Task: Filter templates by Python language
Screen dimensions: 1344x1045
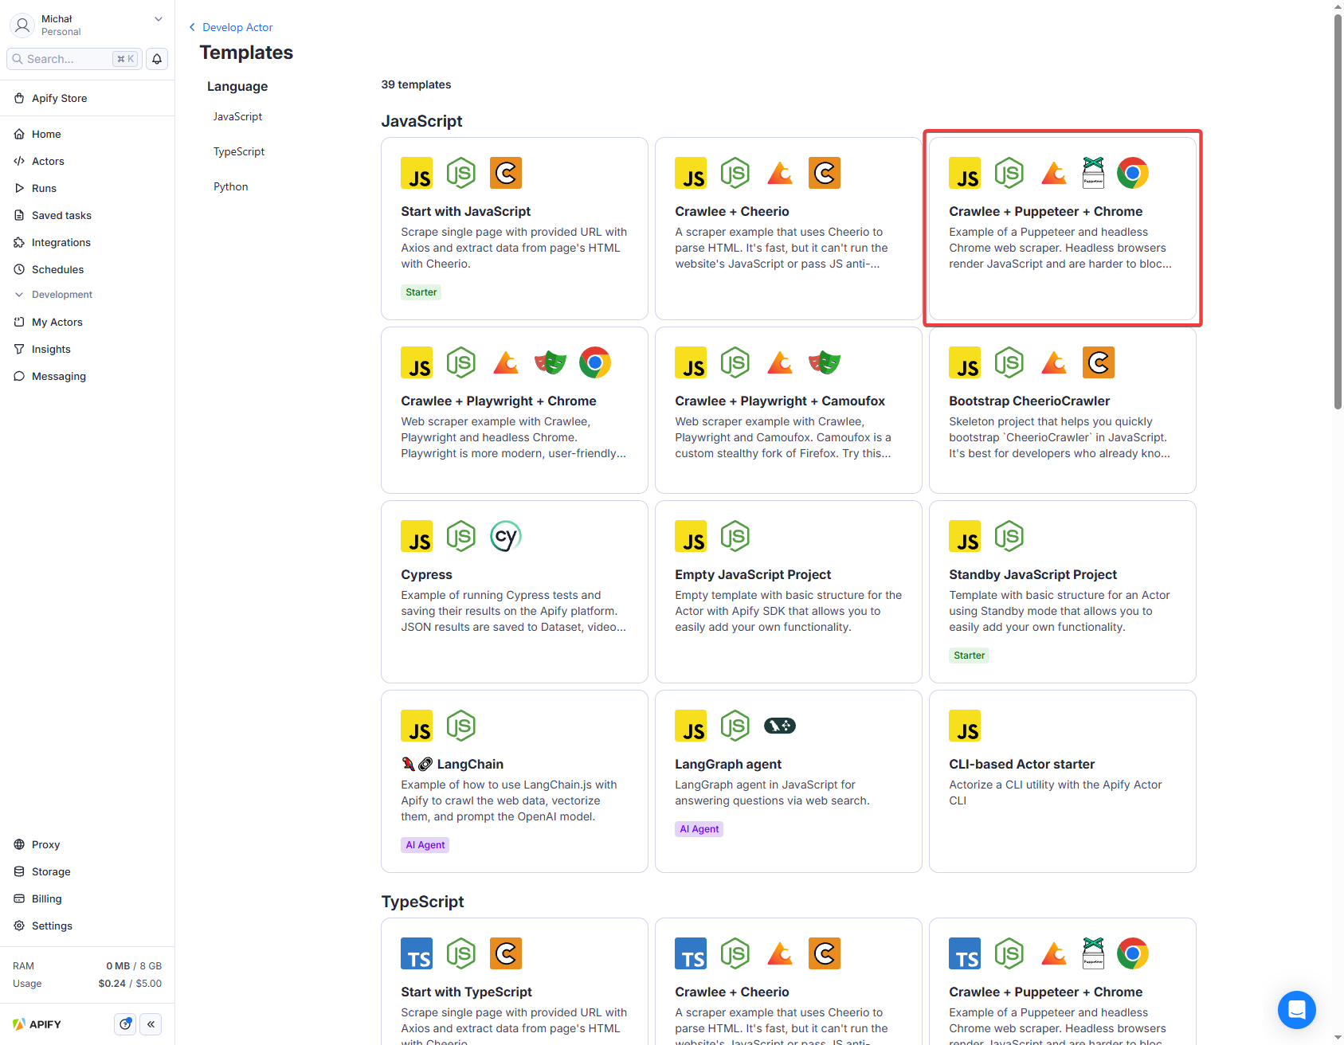Action: click(231, 186)
